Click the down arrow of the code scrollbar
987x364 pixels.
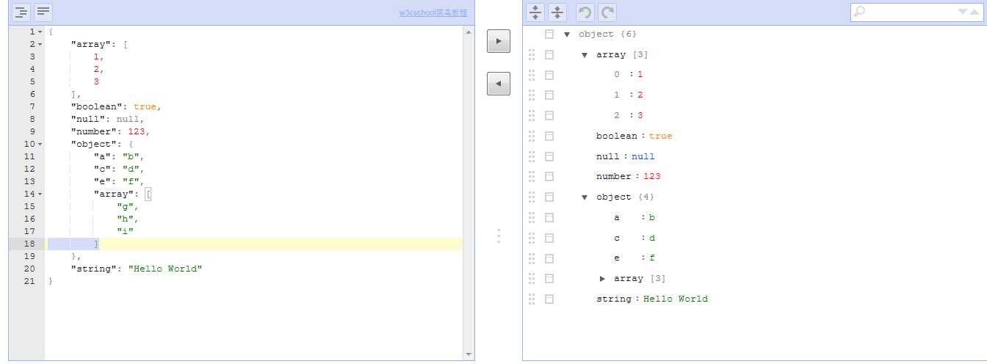click(x=469, y=354)
